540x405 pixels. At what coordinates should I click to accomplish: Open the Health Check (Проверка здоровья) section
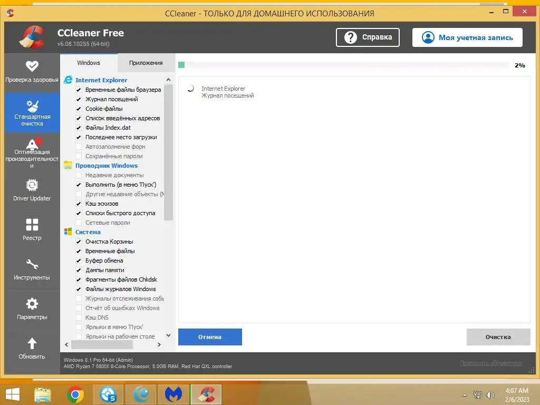point(32,72)
